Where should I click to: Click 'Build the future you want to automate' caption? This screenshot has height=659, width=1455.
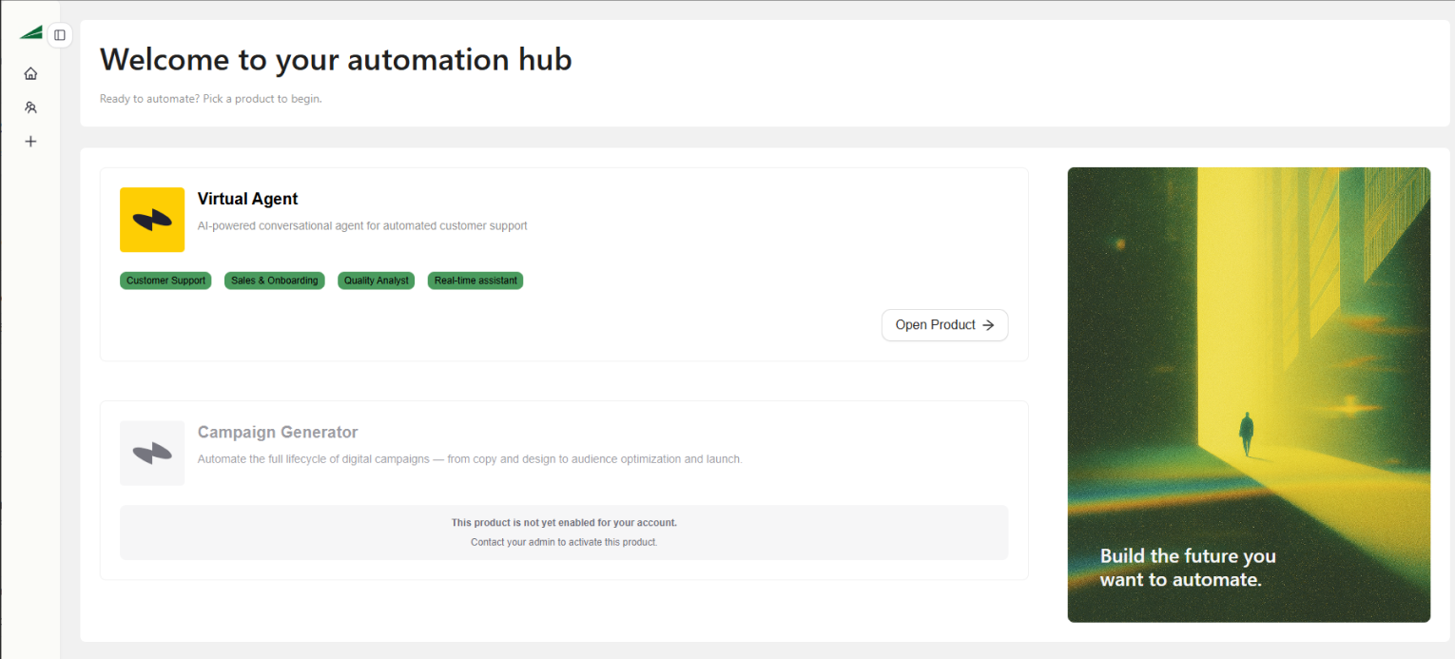[1188, 568]
